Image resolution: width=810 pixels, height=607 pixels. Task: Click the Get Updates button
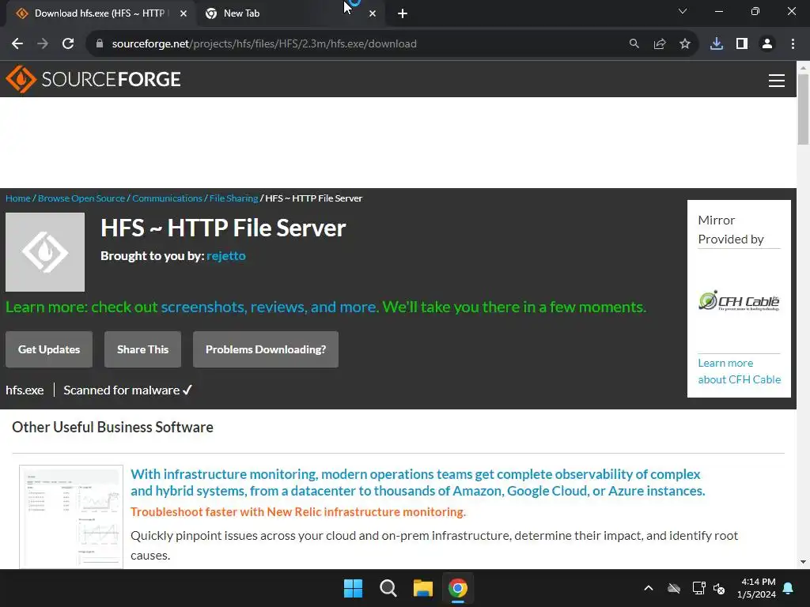point(49,349)
